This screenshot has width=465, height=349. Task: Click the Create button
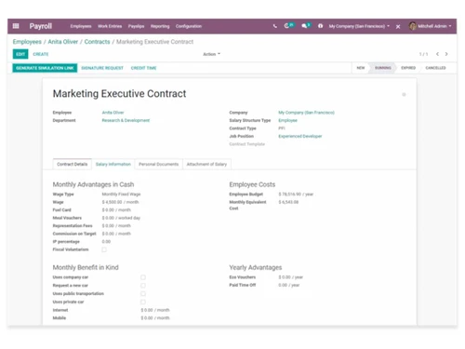tap(41, 54)
